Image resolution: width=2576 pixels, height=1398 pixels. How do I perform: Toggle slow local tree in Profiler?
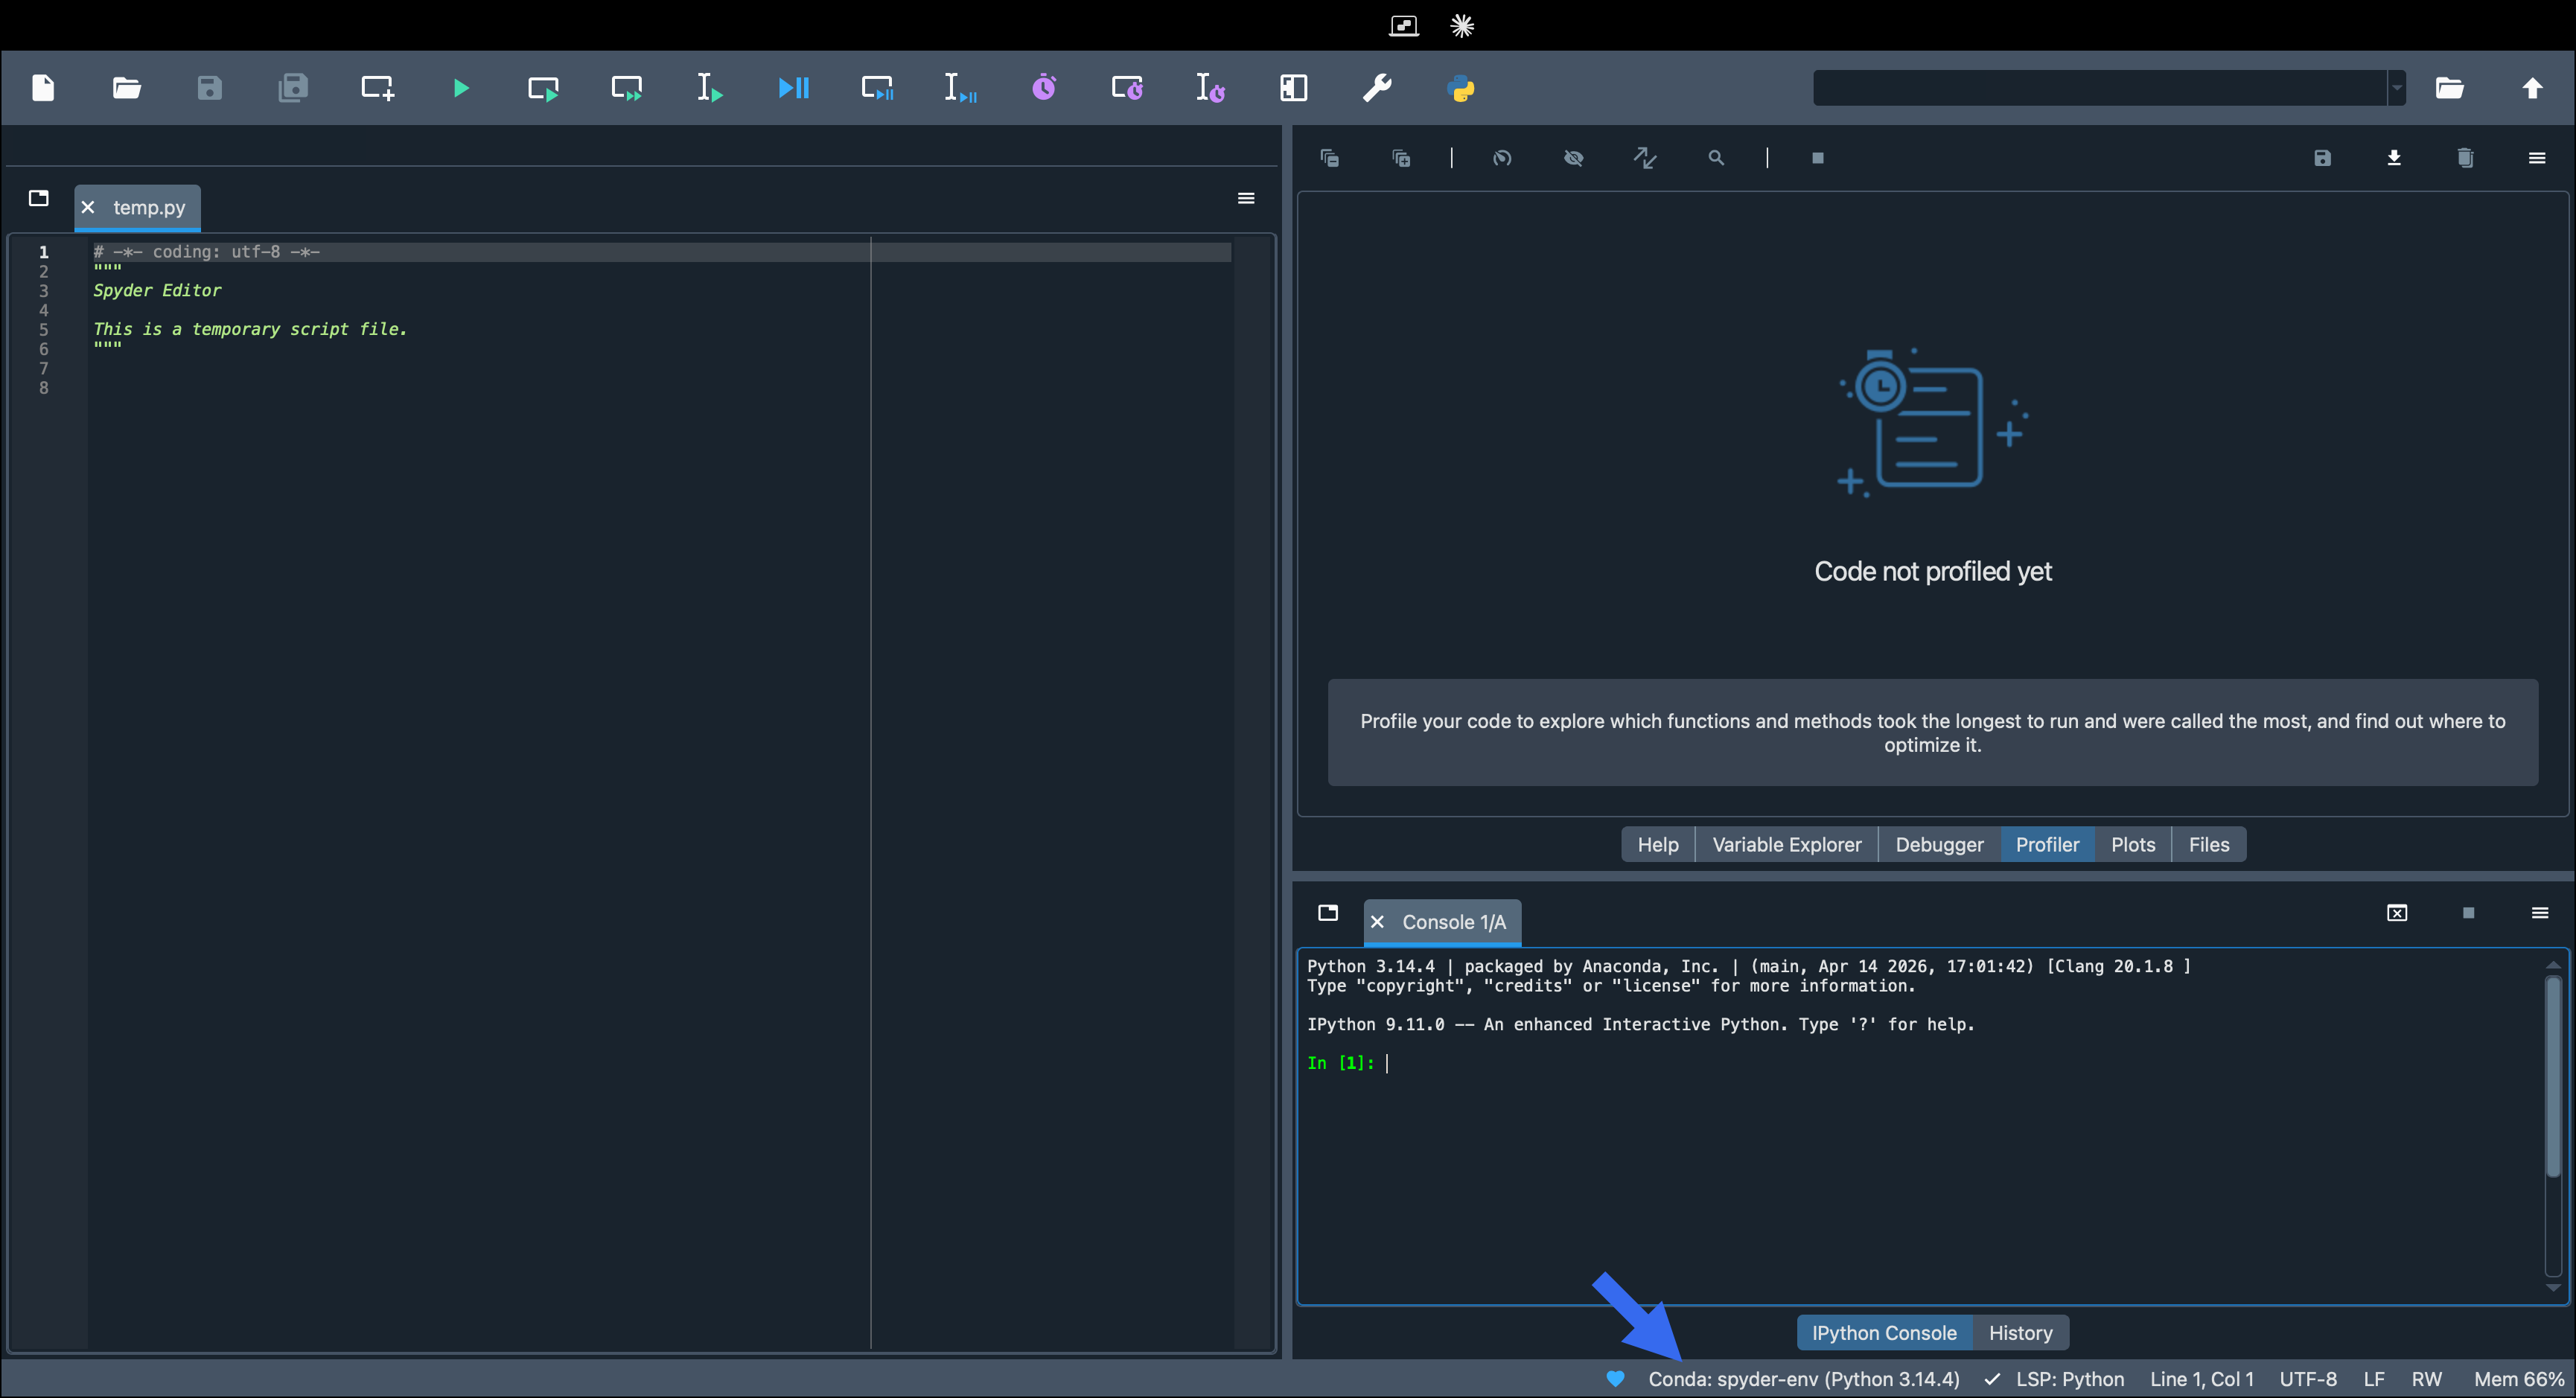point(1502,158)
